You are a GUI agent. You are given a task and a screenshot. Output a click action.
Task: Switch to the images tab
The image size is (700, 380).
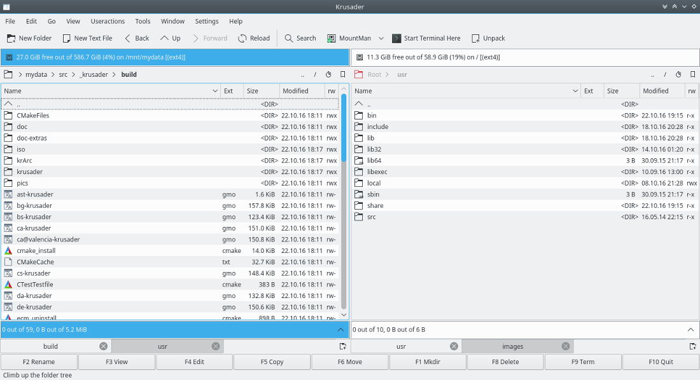click(x=512, y=346)
